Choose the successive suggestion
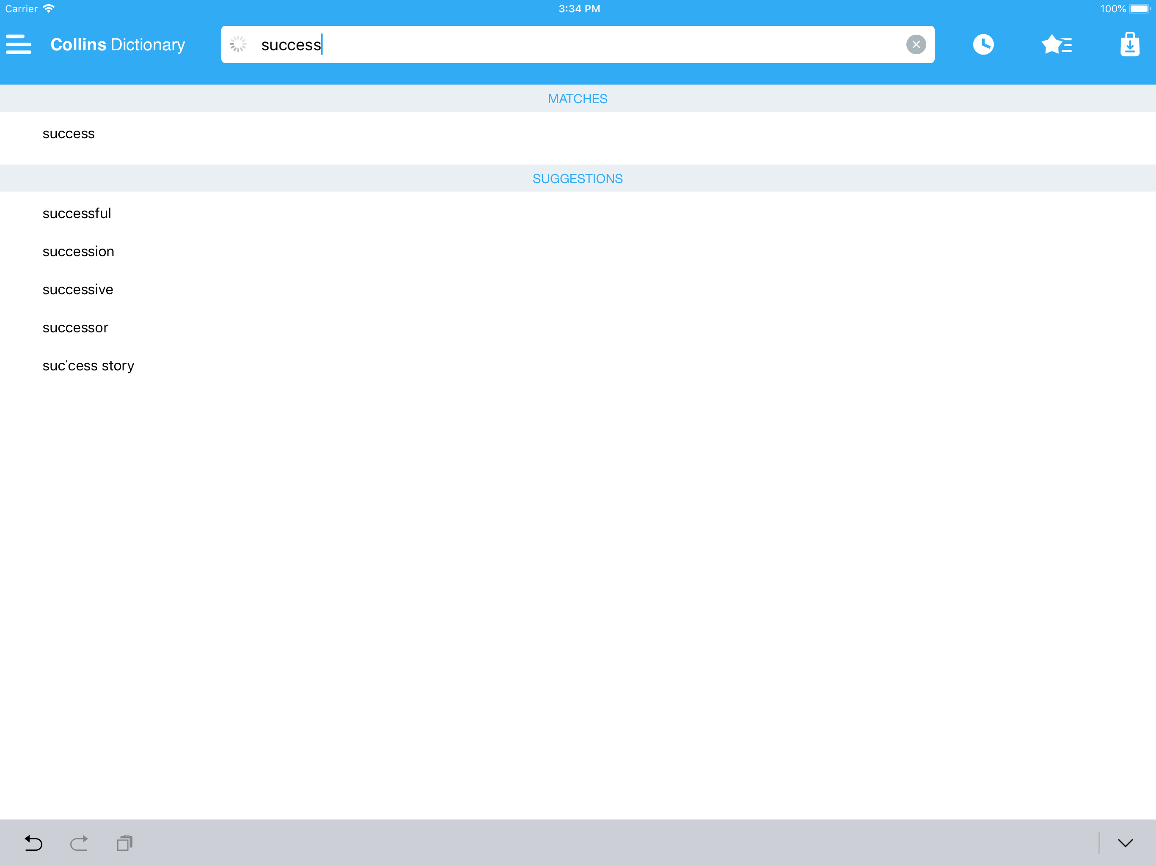Image resolution: width=1156 pixels, height=866 pixels. tap(78, 290)
